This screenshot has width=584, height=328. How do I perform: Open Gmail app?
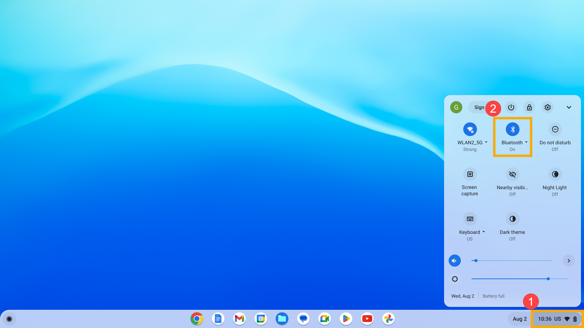pyautogui.click(x=239, y=318)
